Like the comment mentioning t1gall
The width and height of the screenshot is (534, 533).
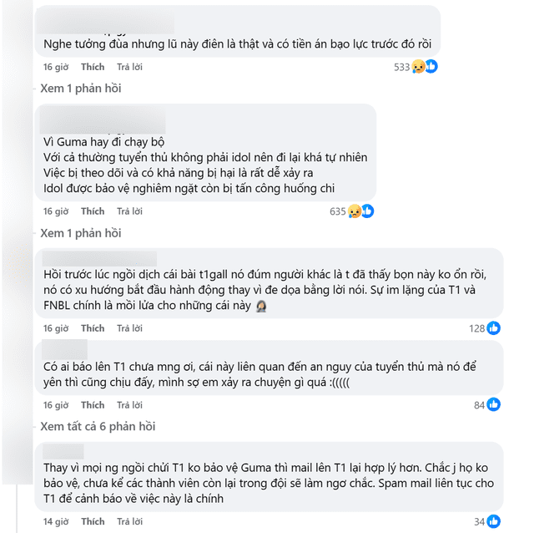93,328
